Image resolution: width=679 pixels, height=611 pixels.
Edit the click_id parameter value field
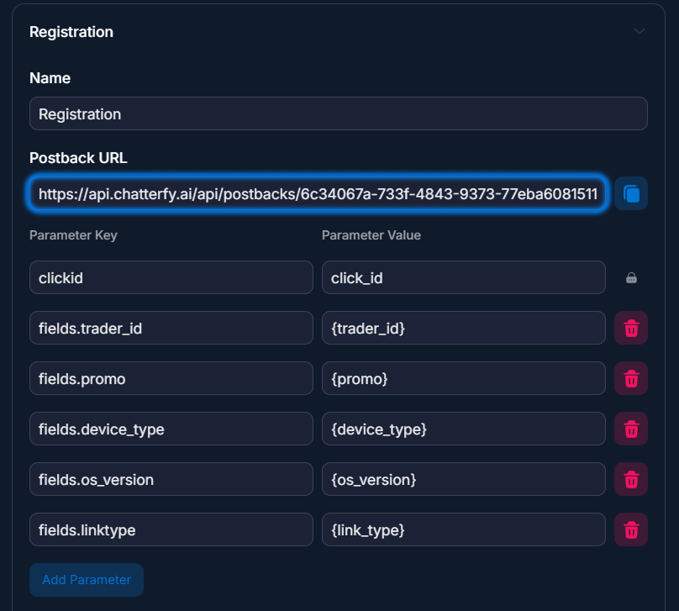click(464, 277)
